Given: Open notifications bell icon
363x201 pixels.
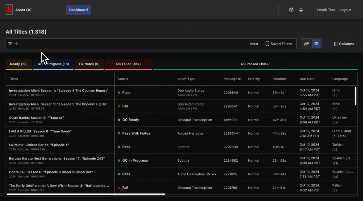Looking at the screenshot, I should (x=301, y=10).
